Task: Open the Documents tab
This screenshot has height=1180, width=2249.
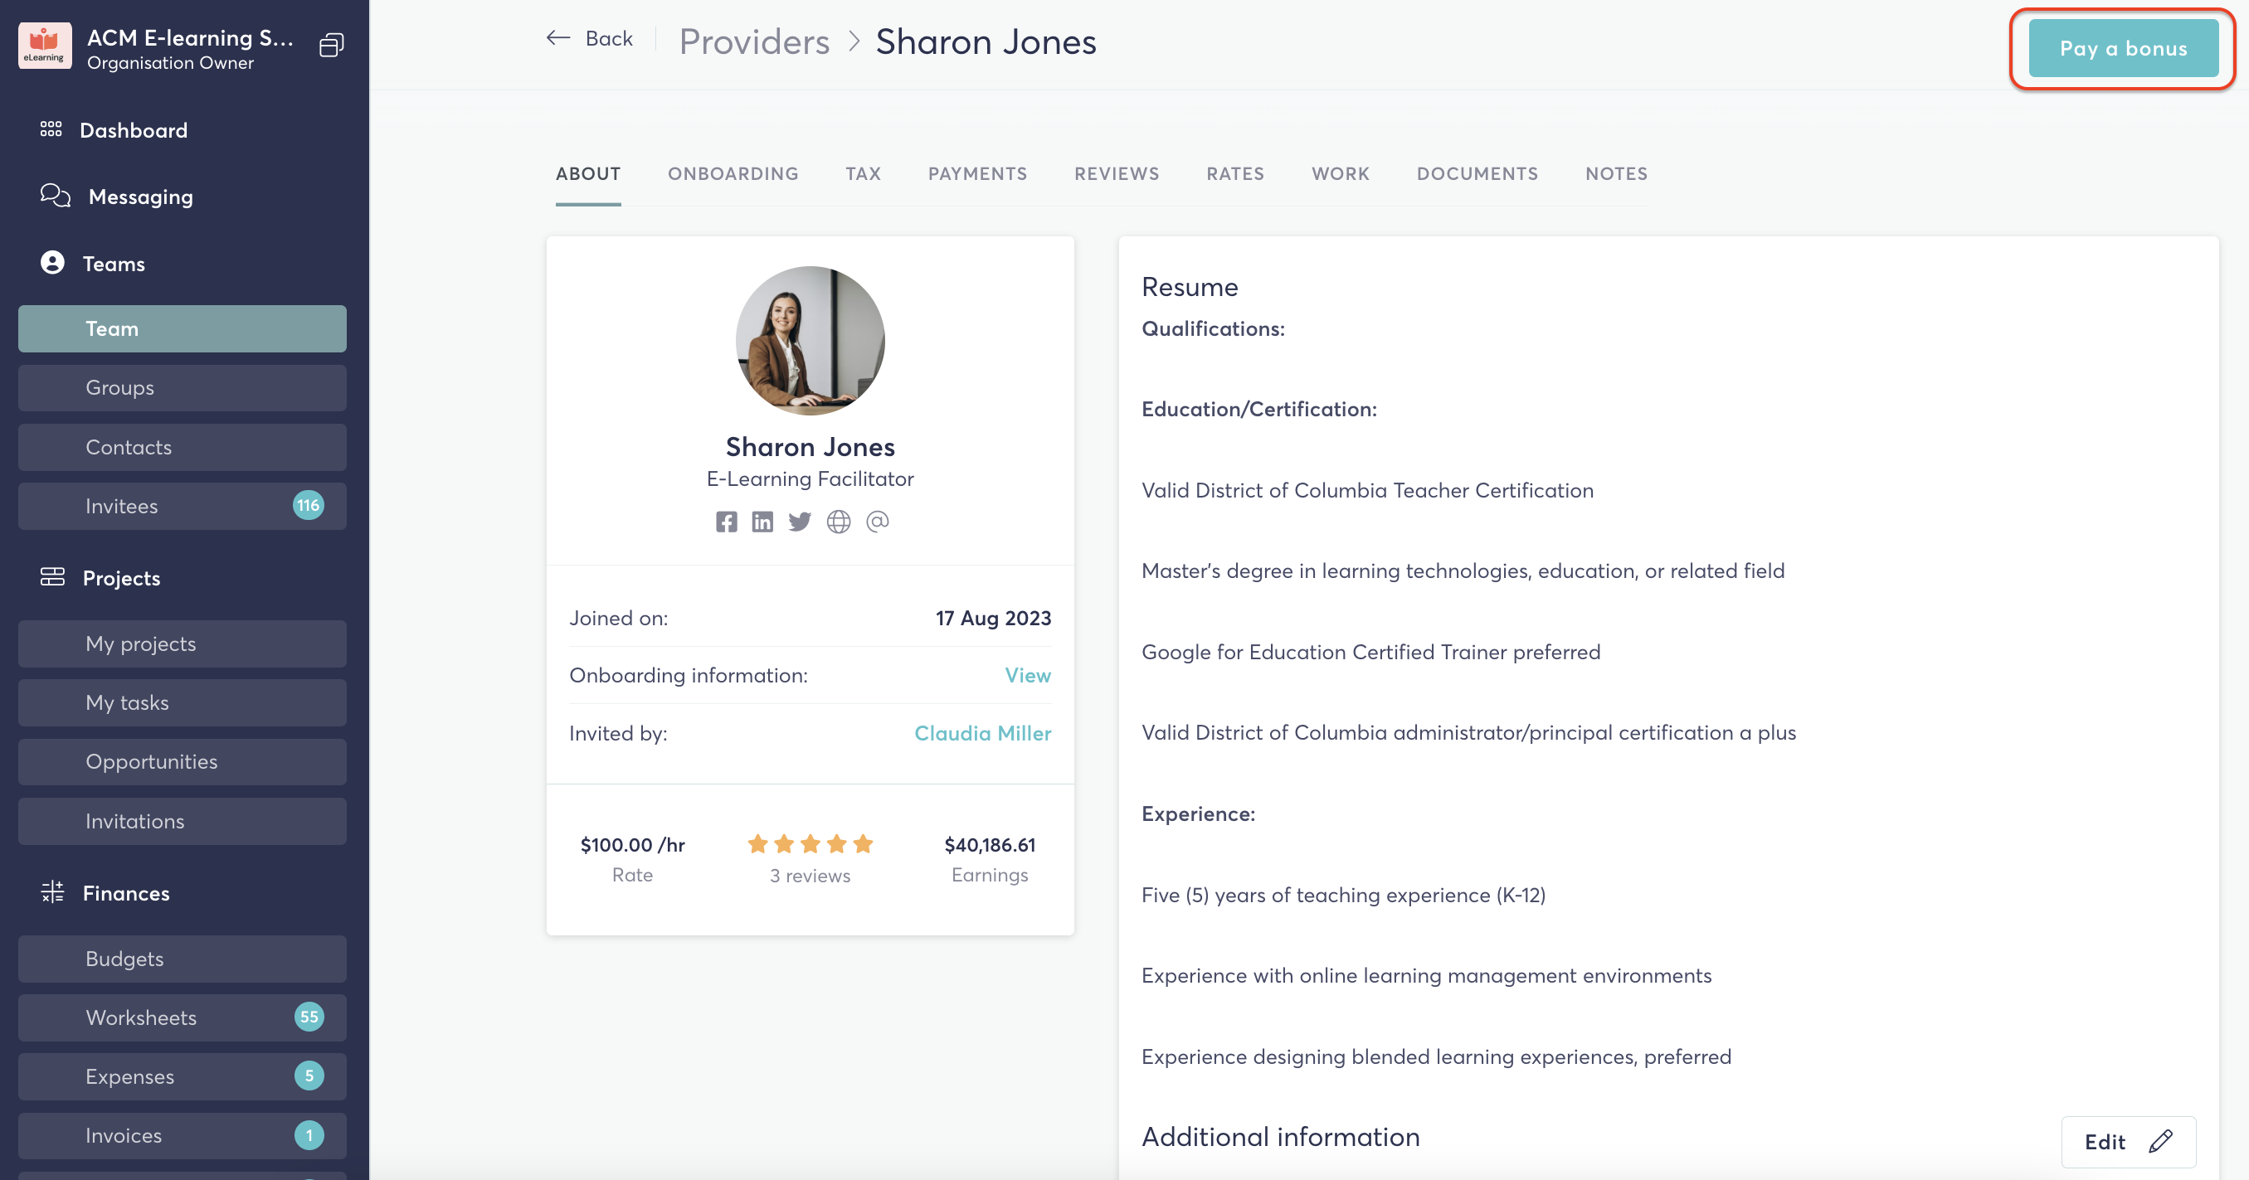Action: point(1477,173)
